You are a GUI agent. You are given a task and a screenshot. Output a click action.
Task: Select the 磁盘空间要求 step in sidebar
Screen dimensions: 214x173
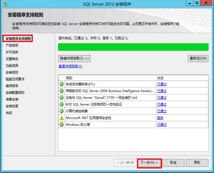[15, 79]
